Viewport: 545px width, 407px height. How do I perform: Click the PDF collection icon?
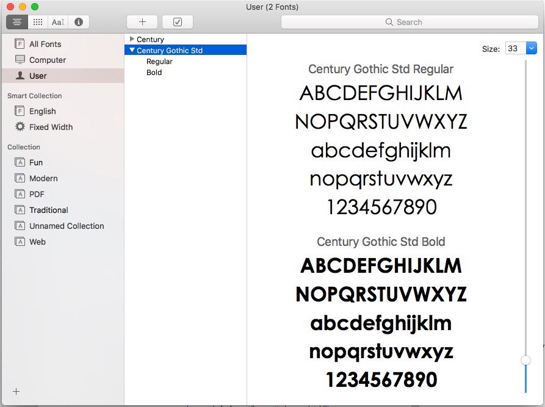[x=20, y=194]
